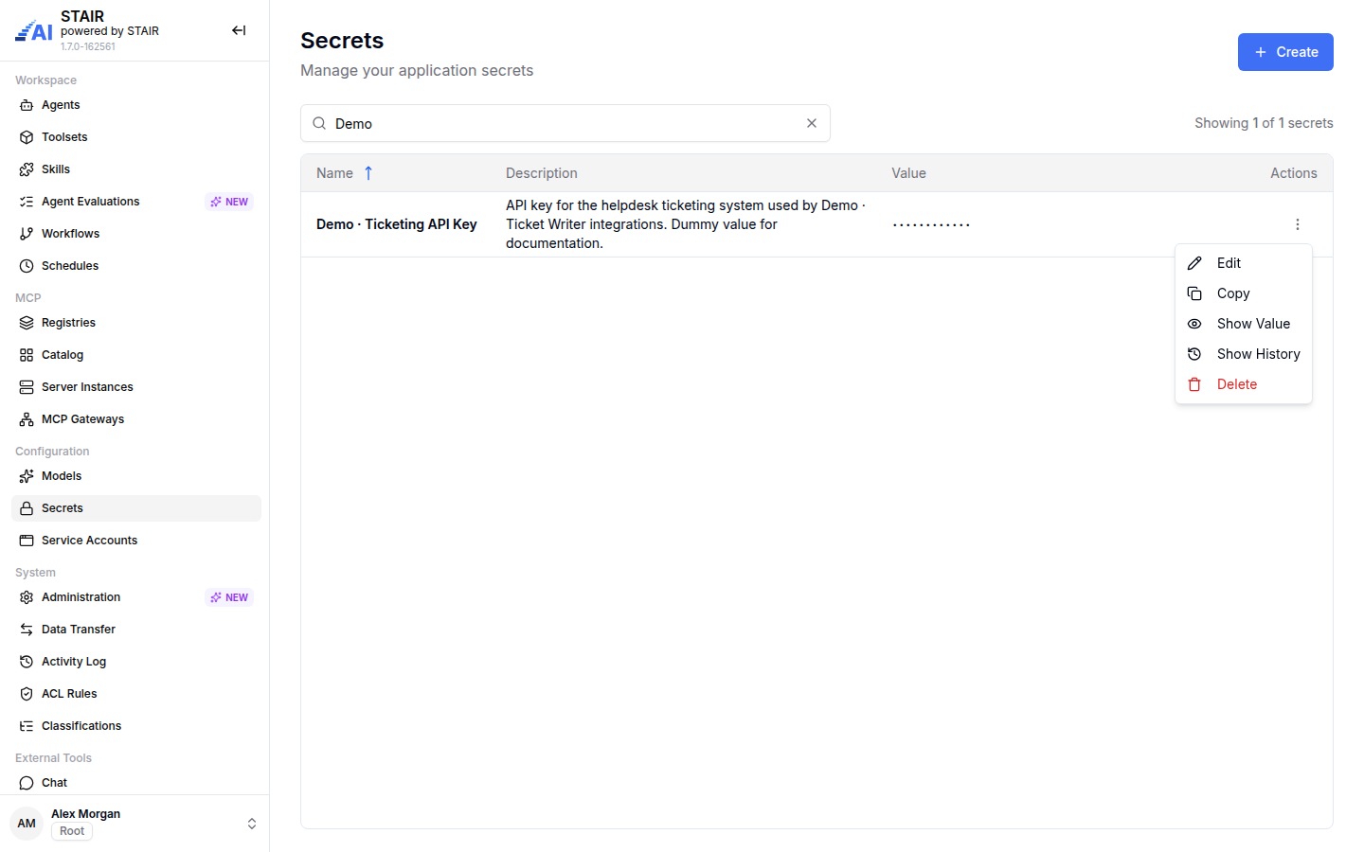Open Agents page label
The width and height of the screenshot is (1364, 852).
pos(61,105)
